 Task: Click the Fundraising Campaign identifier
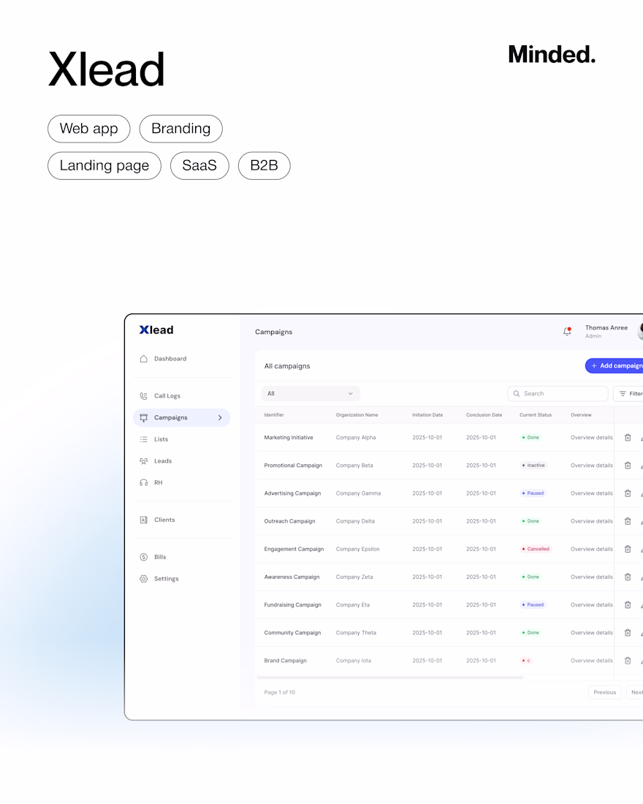[x=293, y=605]
